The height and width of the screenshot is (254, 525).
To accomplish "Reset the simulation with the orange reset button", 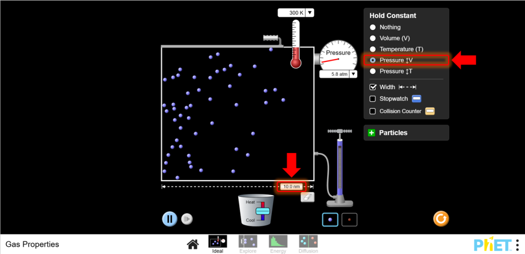I will pos(440,219).
